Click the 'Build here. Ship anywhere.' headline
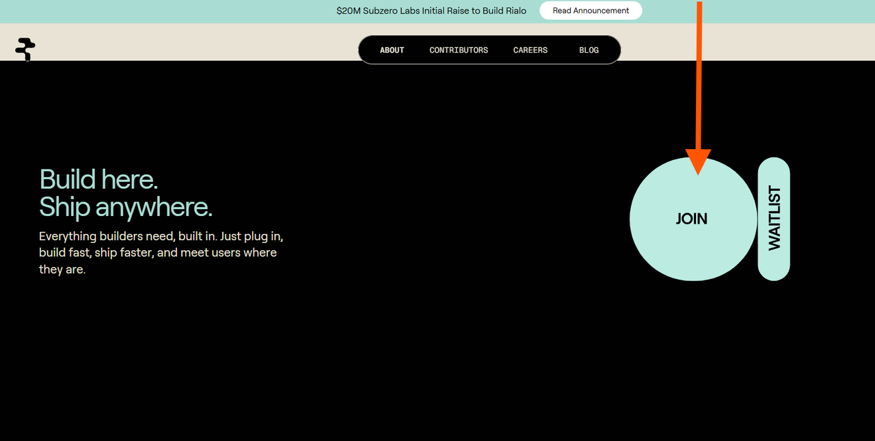The image size is (875, 441). (126, 193)
